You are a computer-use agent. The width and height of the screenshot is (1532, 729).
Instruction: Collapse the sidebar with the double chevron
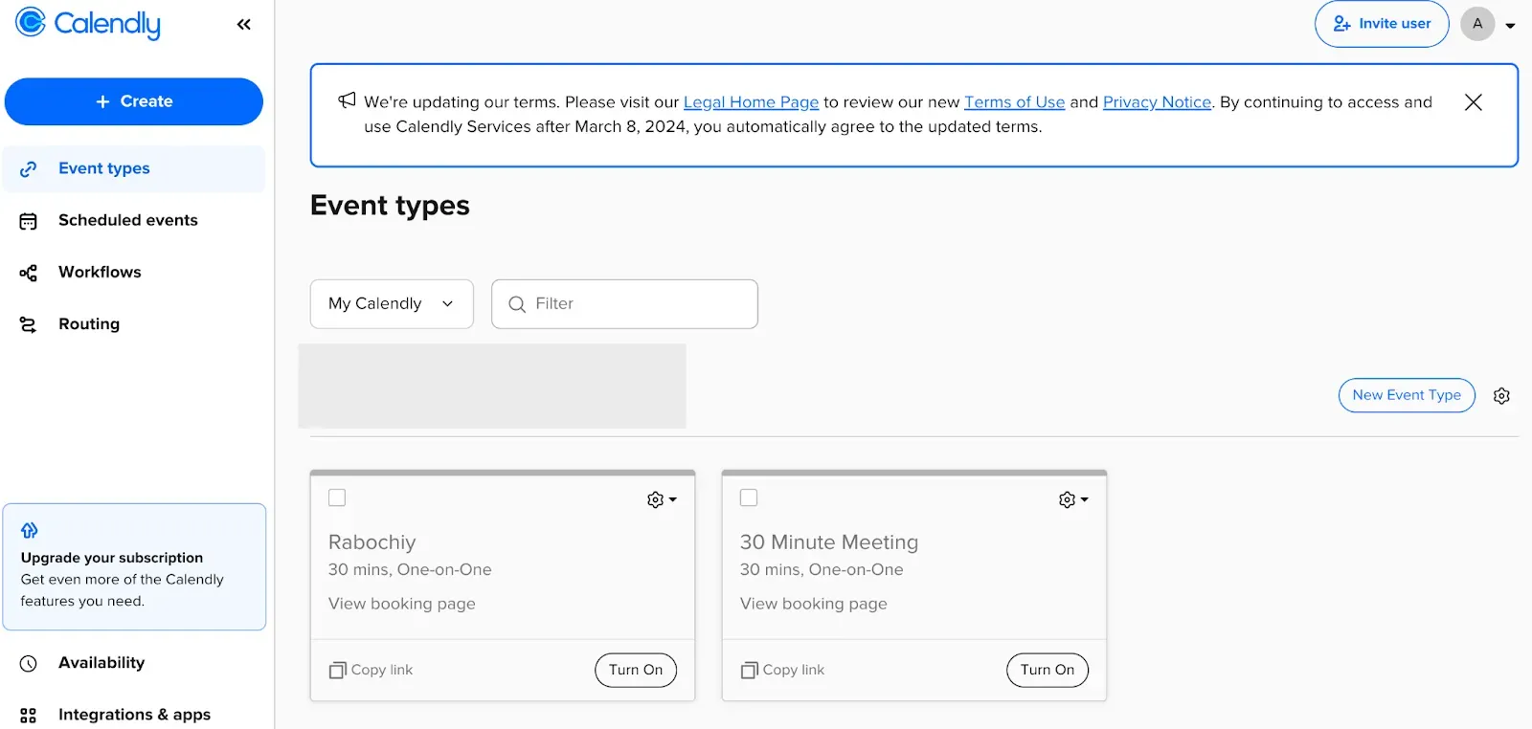pyautogui.click(x=244, y=25)
